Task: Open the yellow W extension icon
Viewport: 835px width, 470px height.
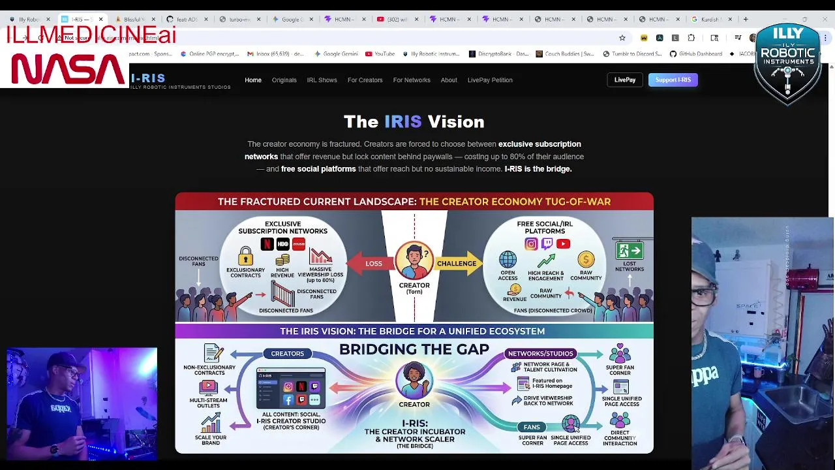Action: tap(644, 38)
